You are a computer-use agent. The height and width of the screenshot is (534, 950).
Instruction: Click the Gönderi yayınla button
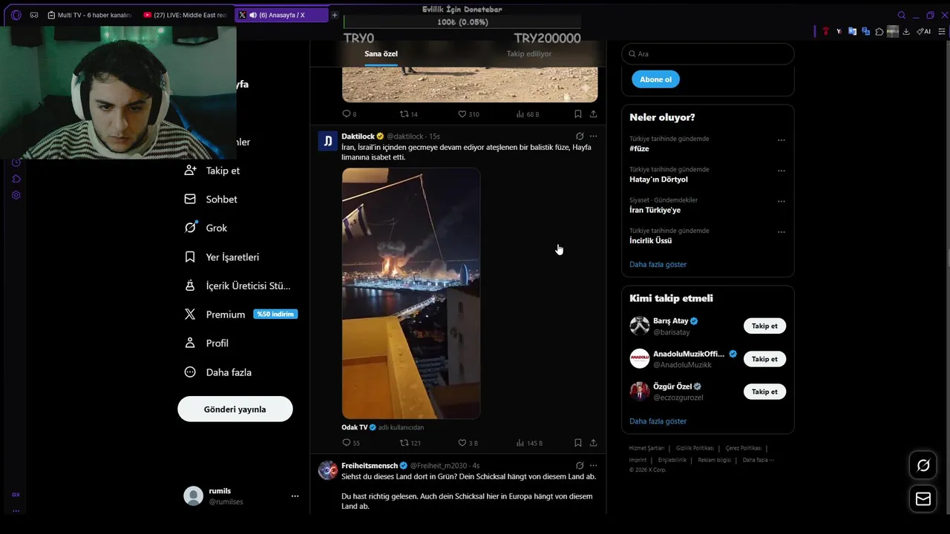click(235, 409)
